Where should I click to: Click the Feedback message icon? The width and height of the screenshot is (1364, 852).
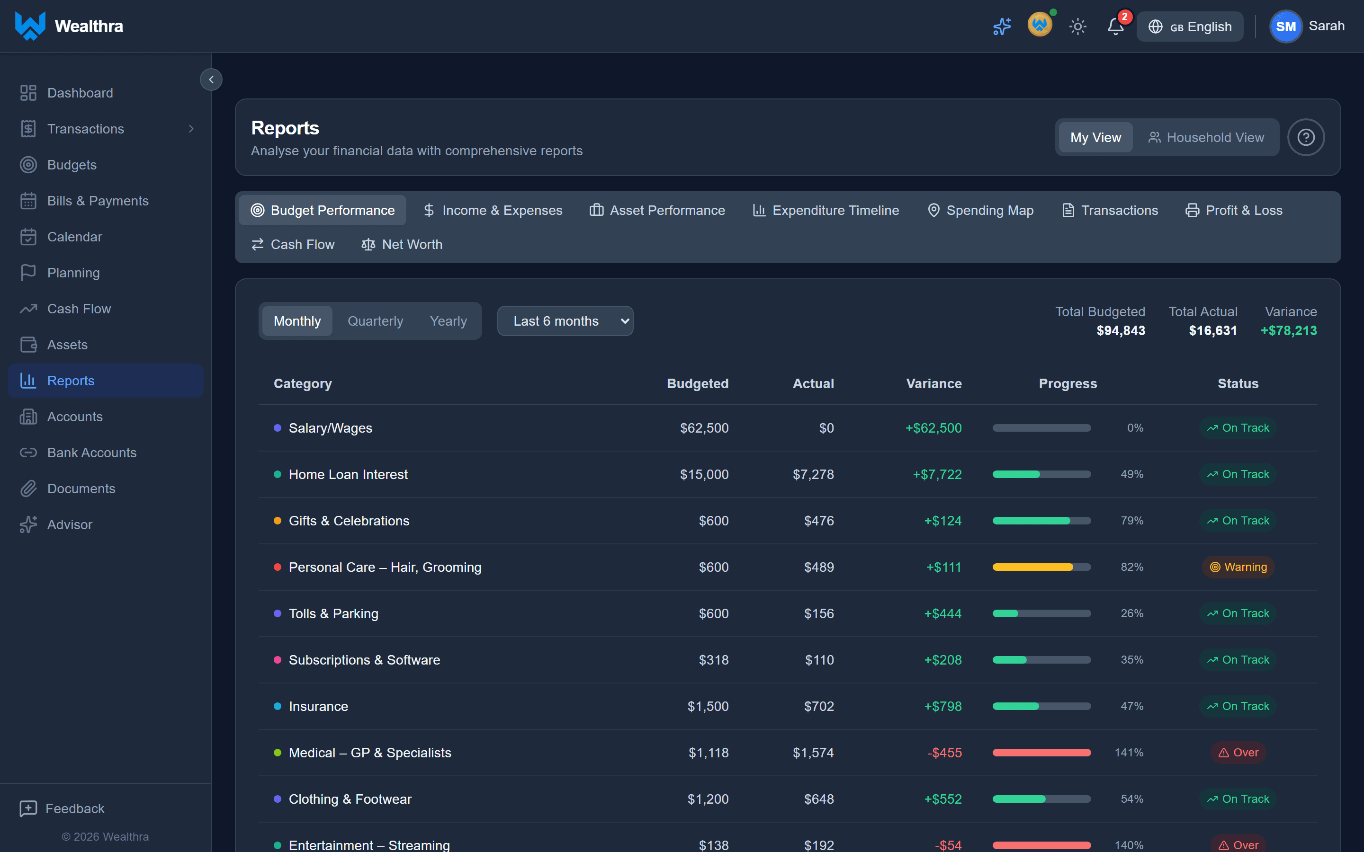[x=28, y=808]
